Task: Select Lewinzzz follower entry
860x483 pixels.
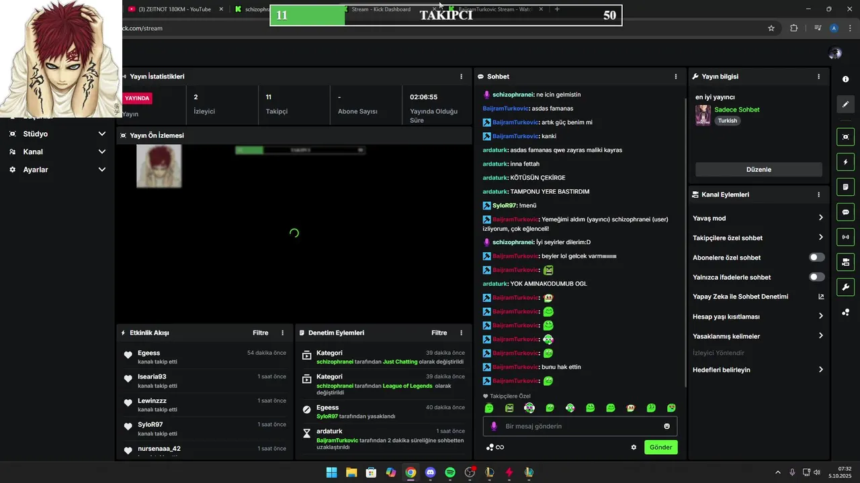Action: pyautogui.click(x=205, y=405)
